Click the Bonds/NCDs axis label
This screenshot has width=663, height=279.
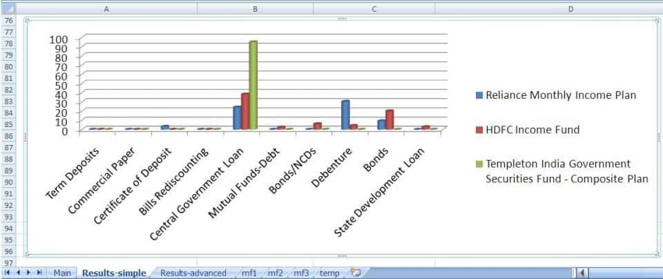coord(293,171)
